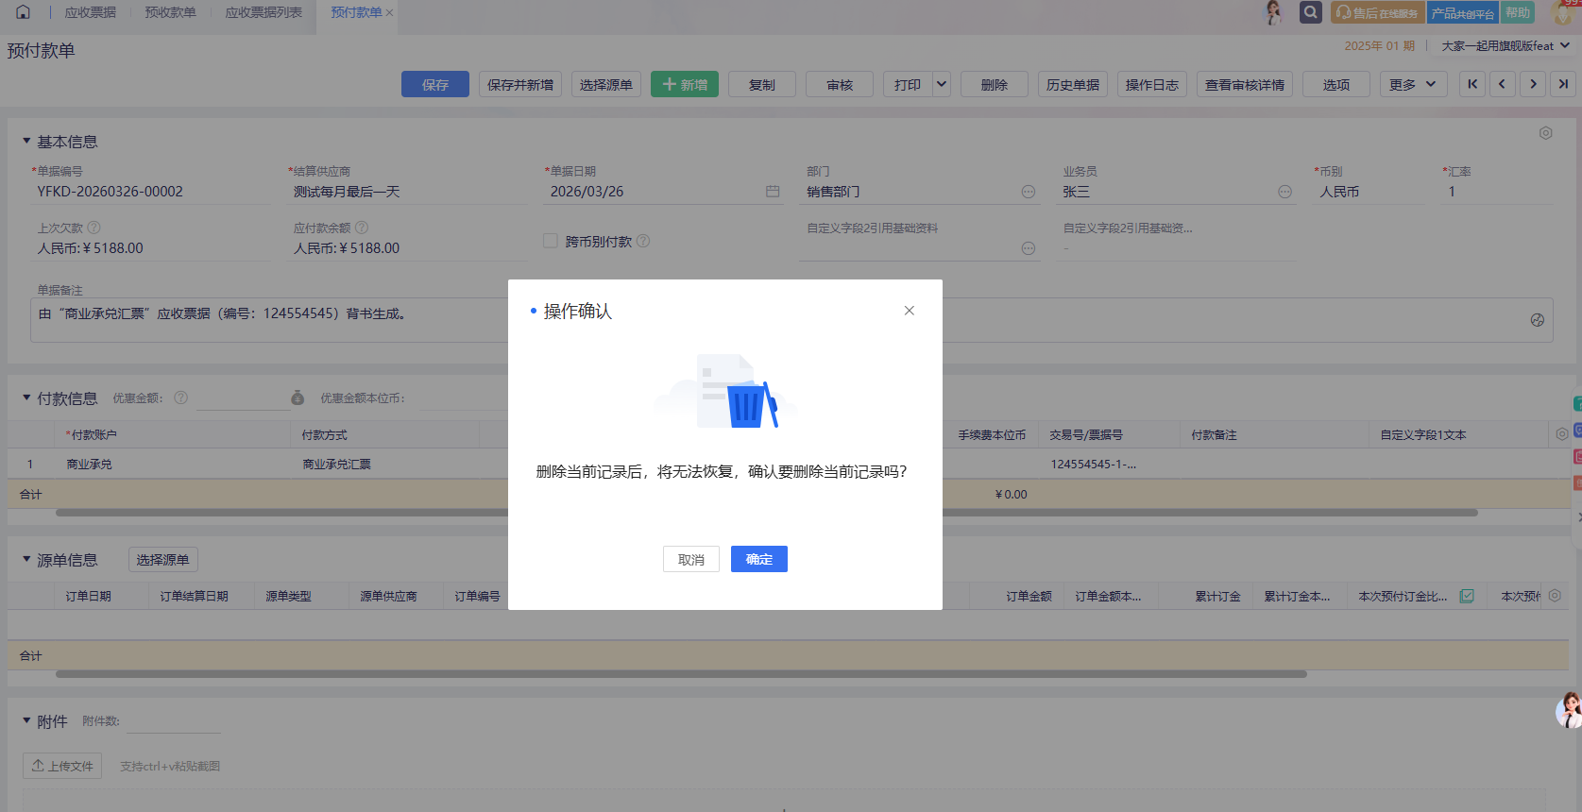Show help tooltip for 上次欠款

(94, 228)
